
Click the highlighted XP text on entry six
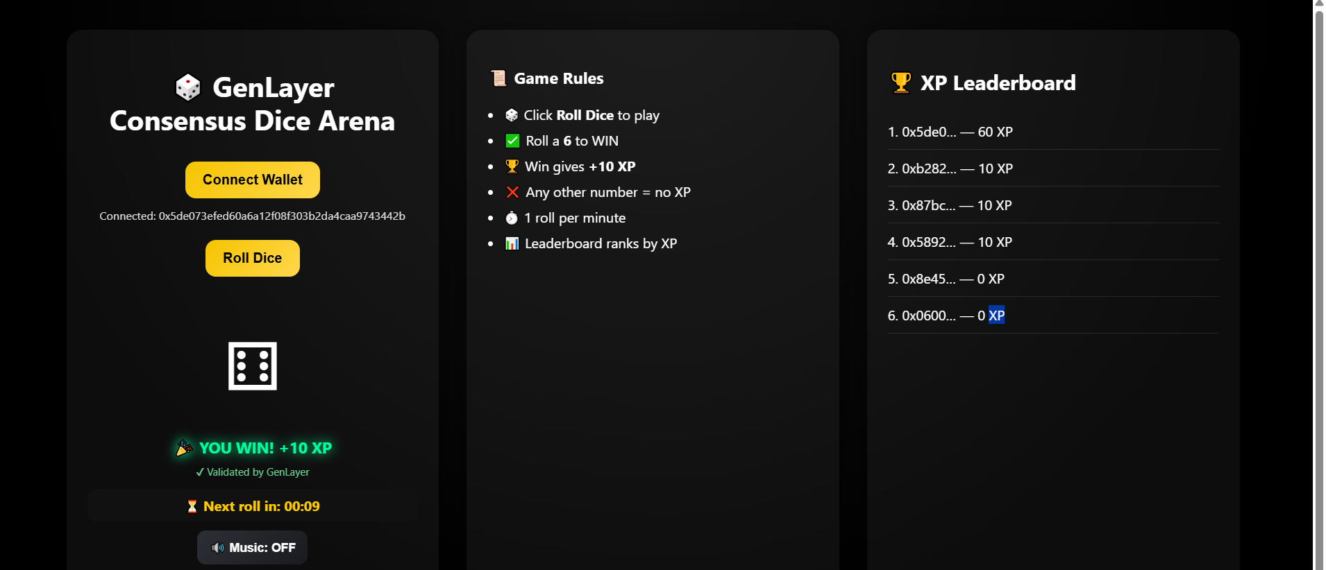pyautogui.click(x=997, y=315)
